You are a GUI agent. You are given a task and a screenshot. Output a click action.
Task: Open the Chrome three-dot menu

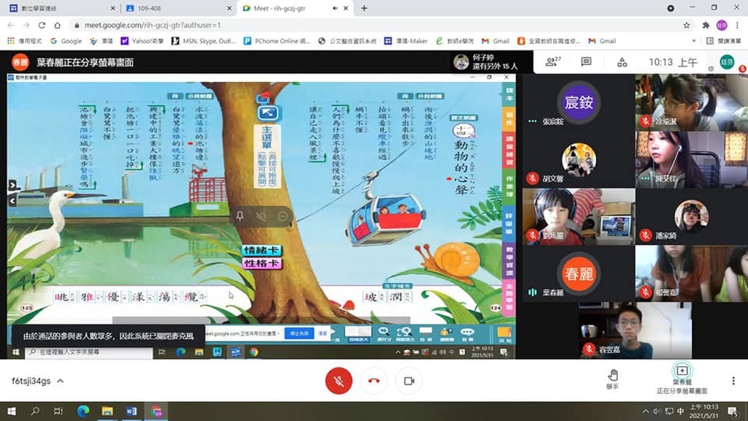[x=738, y=26]
